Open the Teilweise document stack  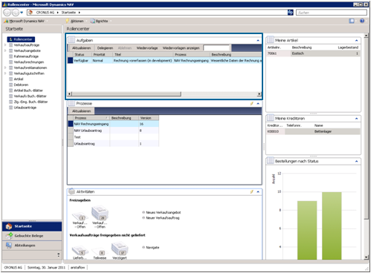point(100,252)
